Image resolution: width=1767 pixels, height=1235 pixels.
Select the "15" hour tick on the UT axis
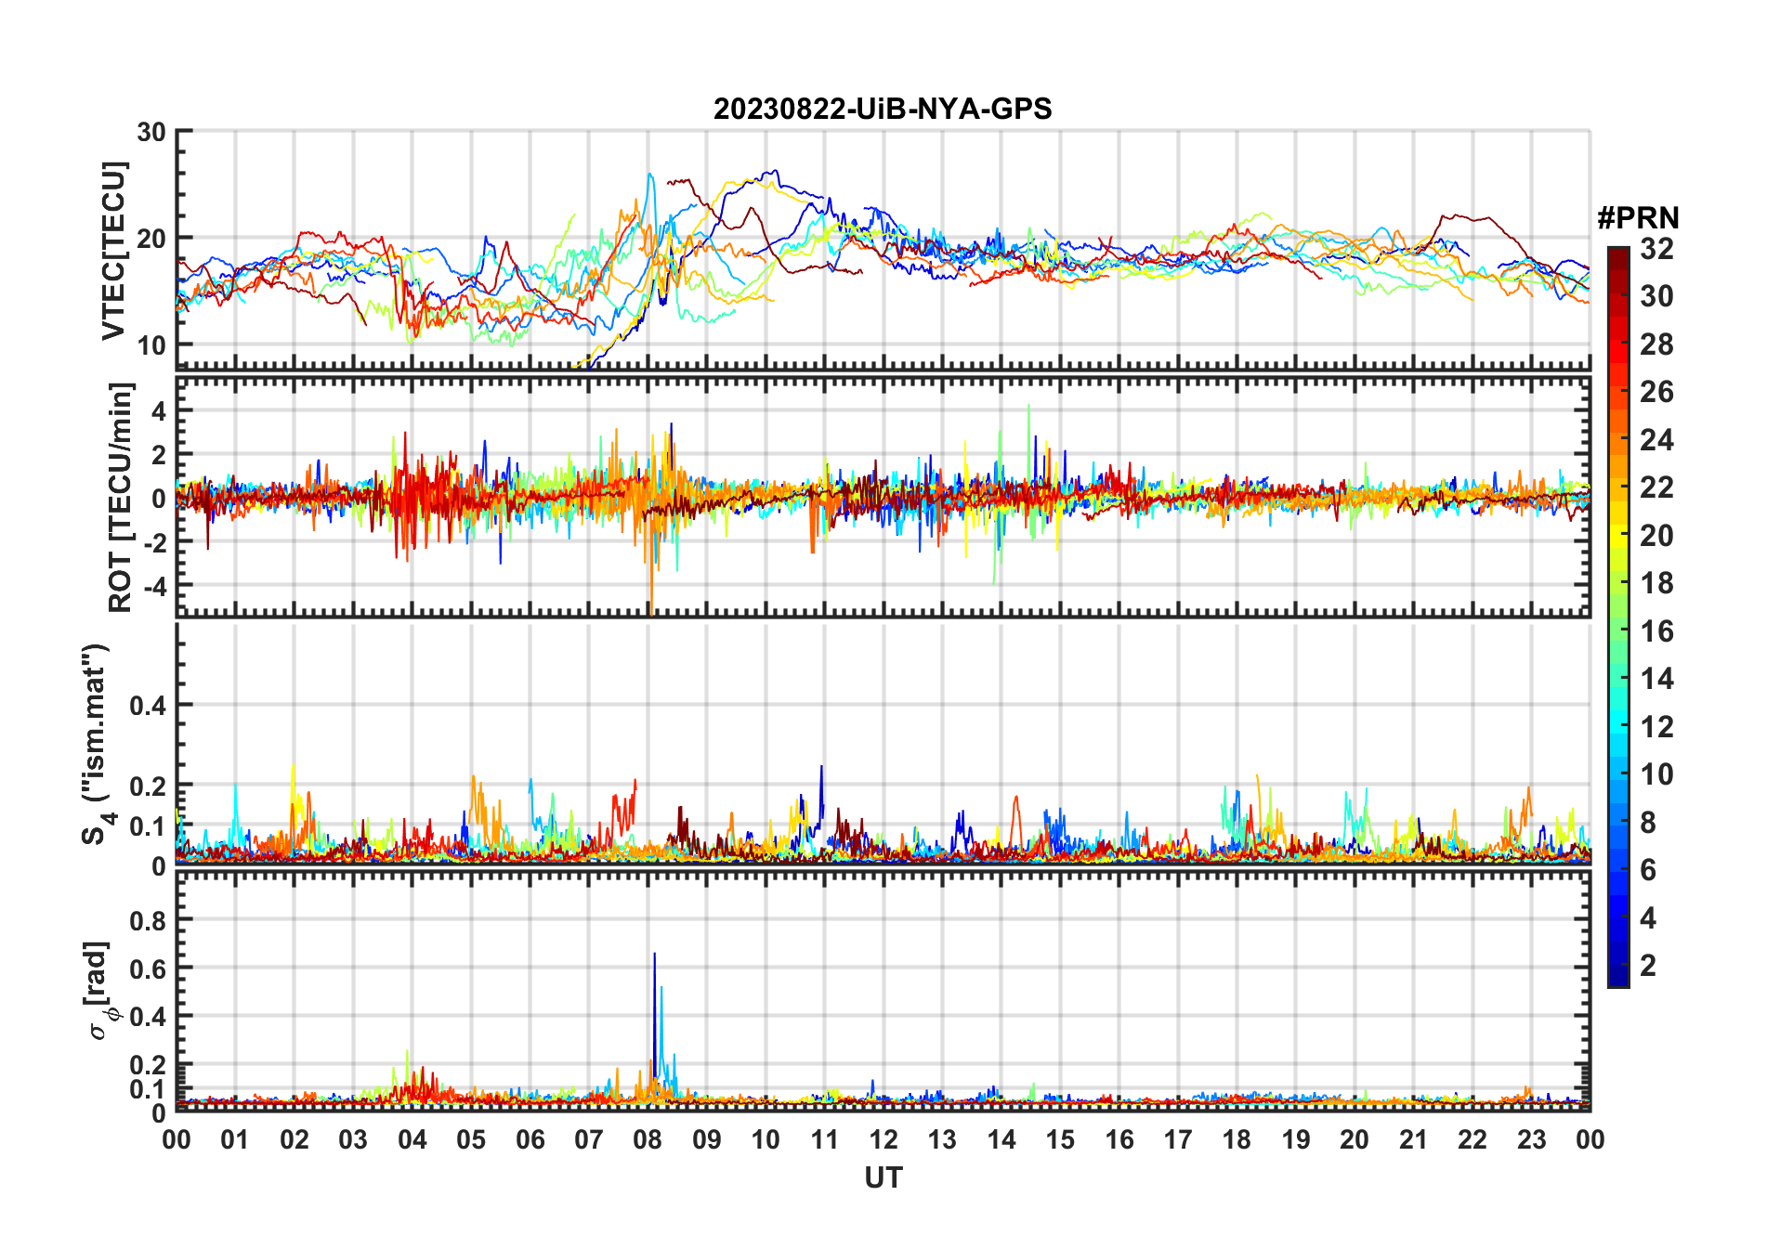[x=1060, y=1139]
